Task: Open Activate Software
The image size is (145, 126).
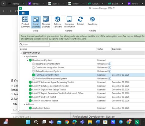Action: click(x=58, y=22)
